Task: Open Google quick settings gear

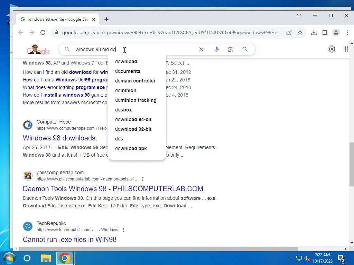Action: (332, 49)
